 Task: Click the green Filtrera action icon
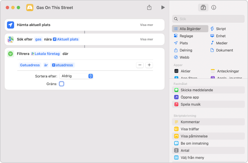tap(11, 54)
